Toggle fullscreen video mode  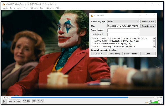click(x=24, y=101)
